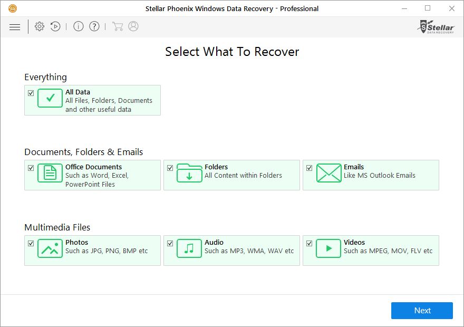Open the user account profile icon
The height and width of the screenshot is (327, 464).
point(133,26)
